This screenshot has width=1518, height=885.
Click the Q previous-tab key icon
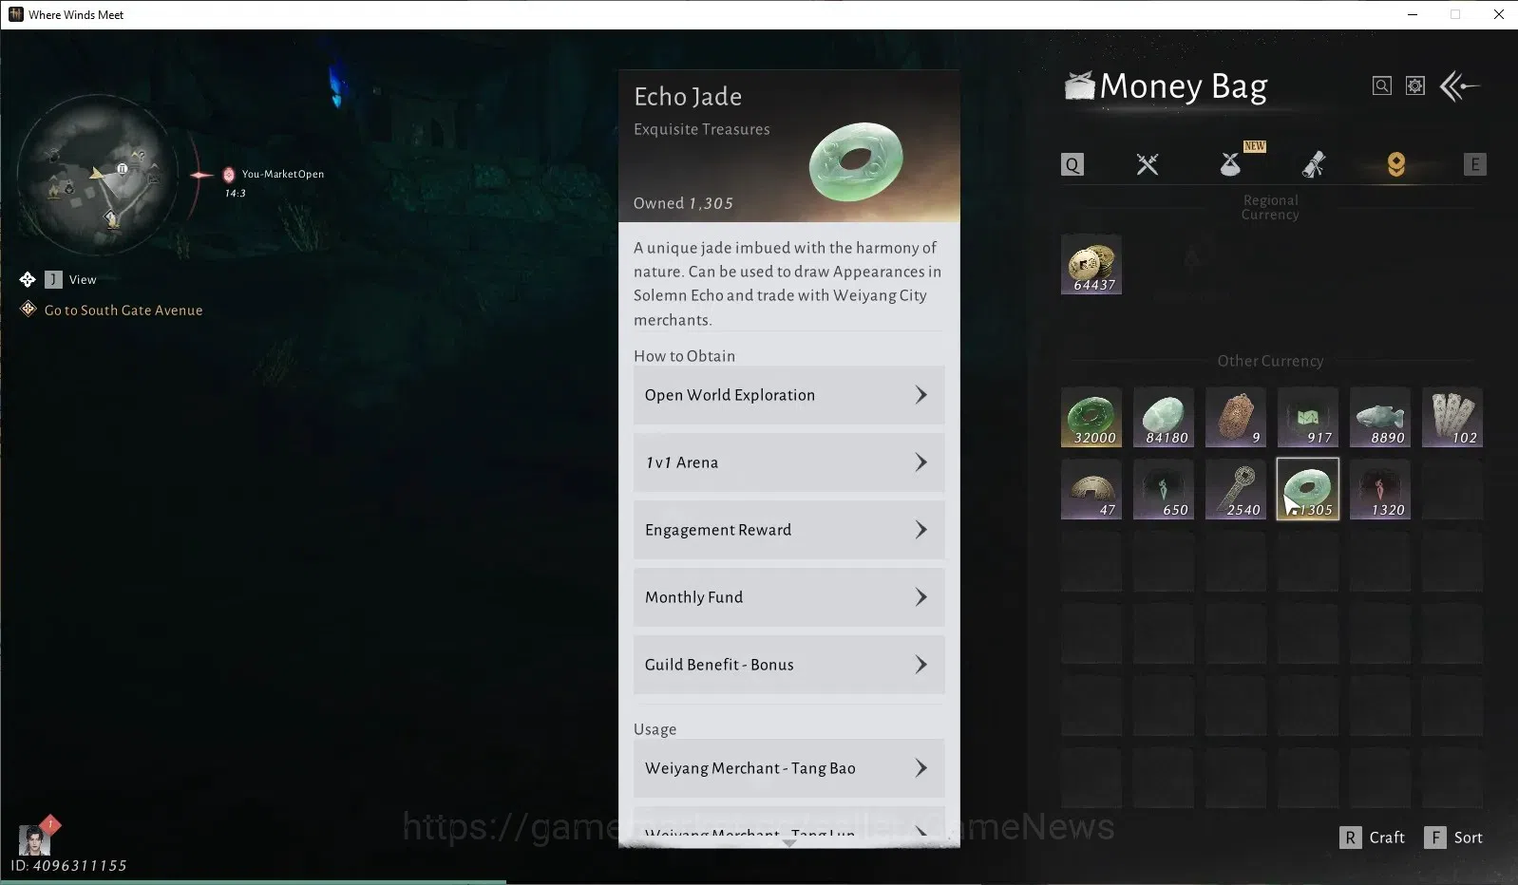(x=1072, y=164)
